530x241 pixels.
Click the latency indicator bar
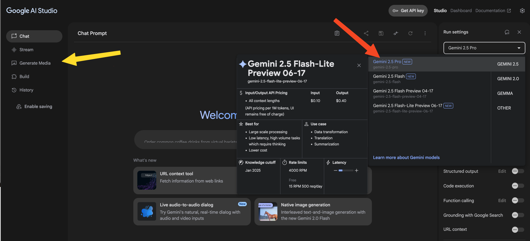[x=346, y=170]
